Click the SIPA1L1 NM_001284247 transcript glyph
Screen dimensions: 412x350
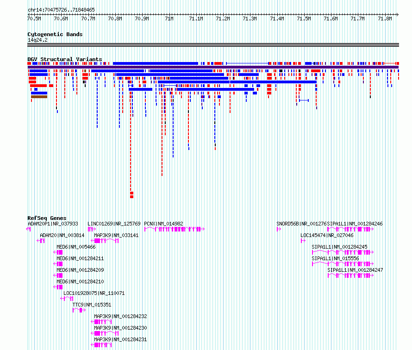350,275
